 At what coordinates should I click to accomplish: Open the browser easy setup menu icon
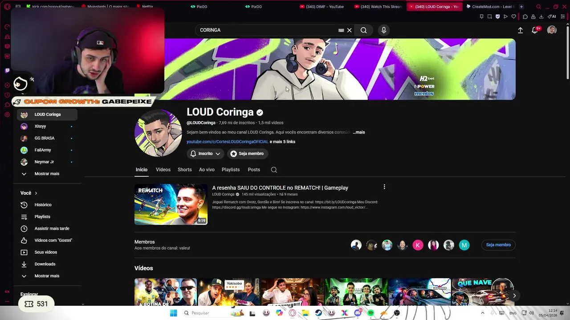pyautogui.click(x=563, y=16)
